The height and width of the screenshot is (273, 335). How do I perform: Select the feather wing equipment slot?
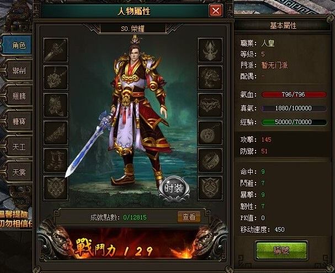click(x=56, y=133)
